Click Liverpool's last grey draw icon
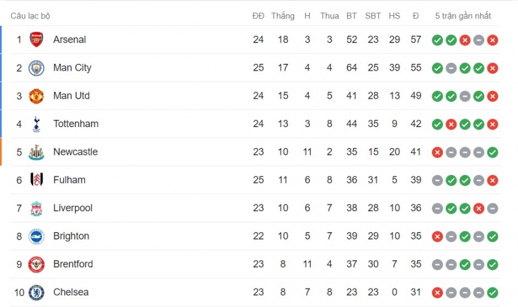Screen dimensions: 518x307 [x=492, y=208]
